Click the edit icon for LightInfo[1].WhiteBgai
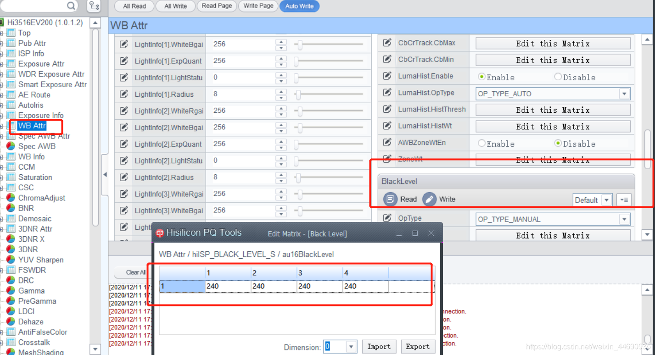This screenshot has width=655, height=355. point(123,44)
